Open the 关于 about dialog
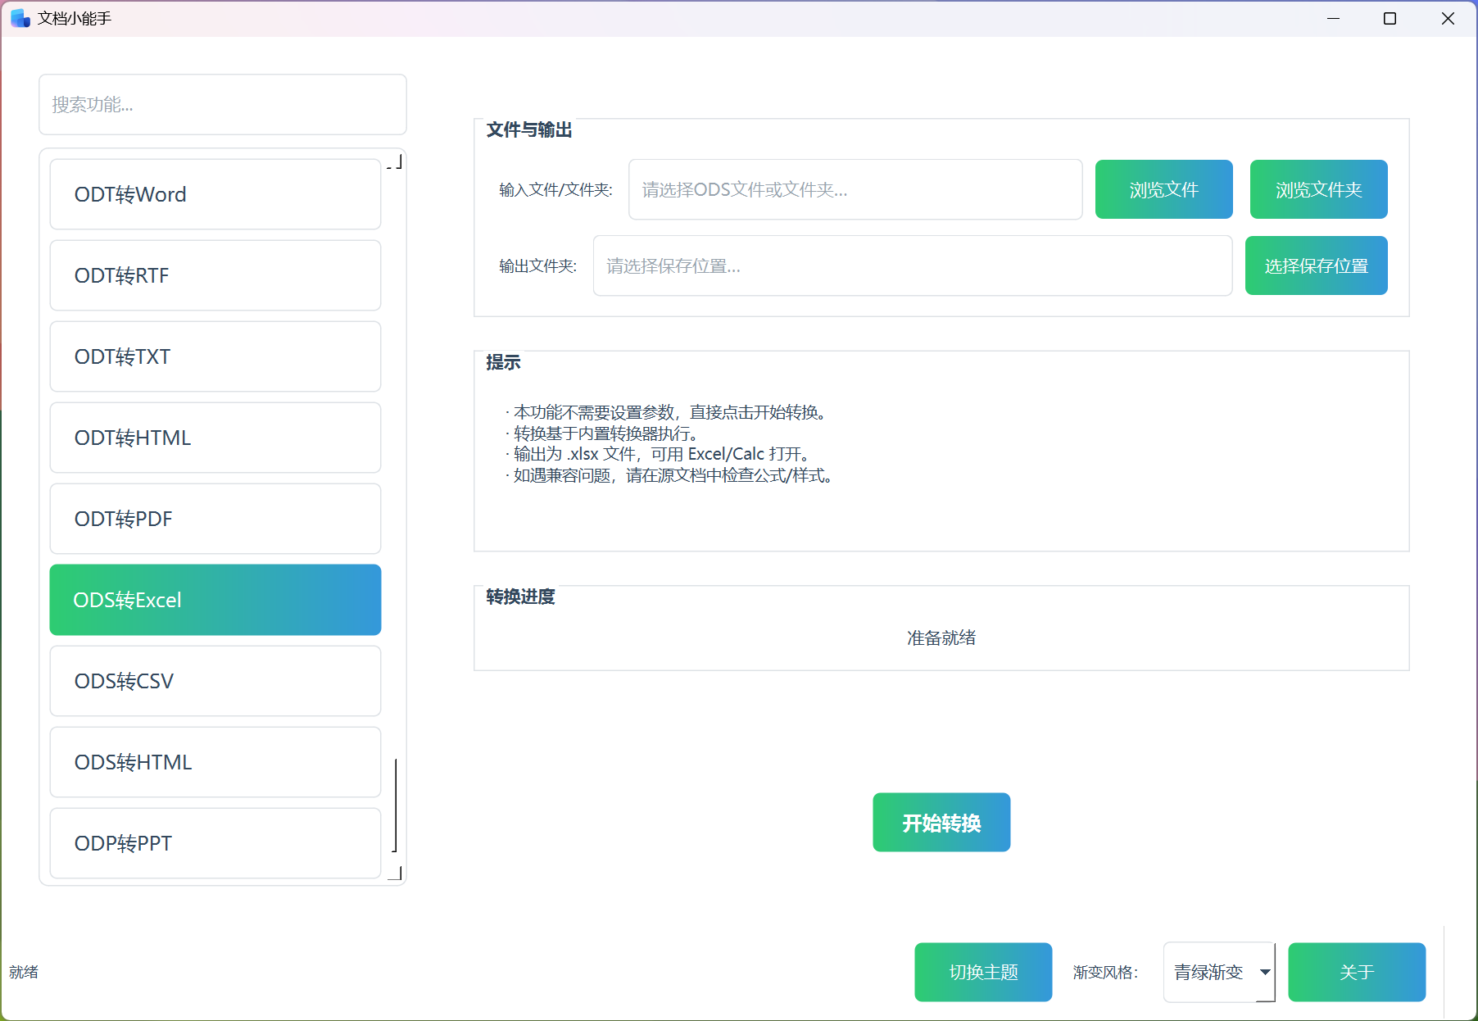The height and width of the screenshot is (1021, 1478). point(1356,972)
